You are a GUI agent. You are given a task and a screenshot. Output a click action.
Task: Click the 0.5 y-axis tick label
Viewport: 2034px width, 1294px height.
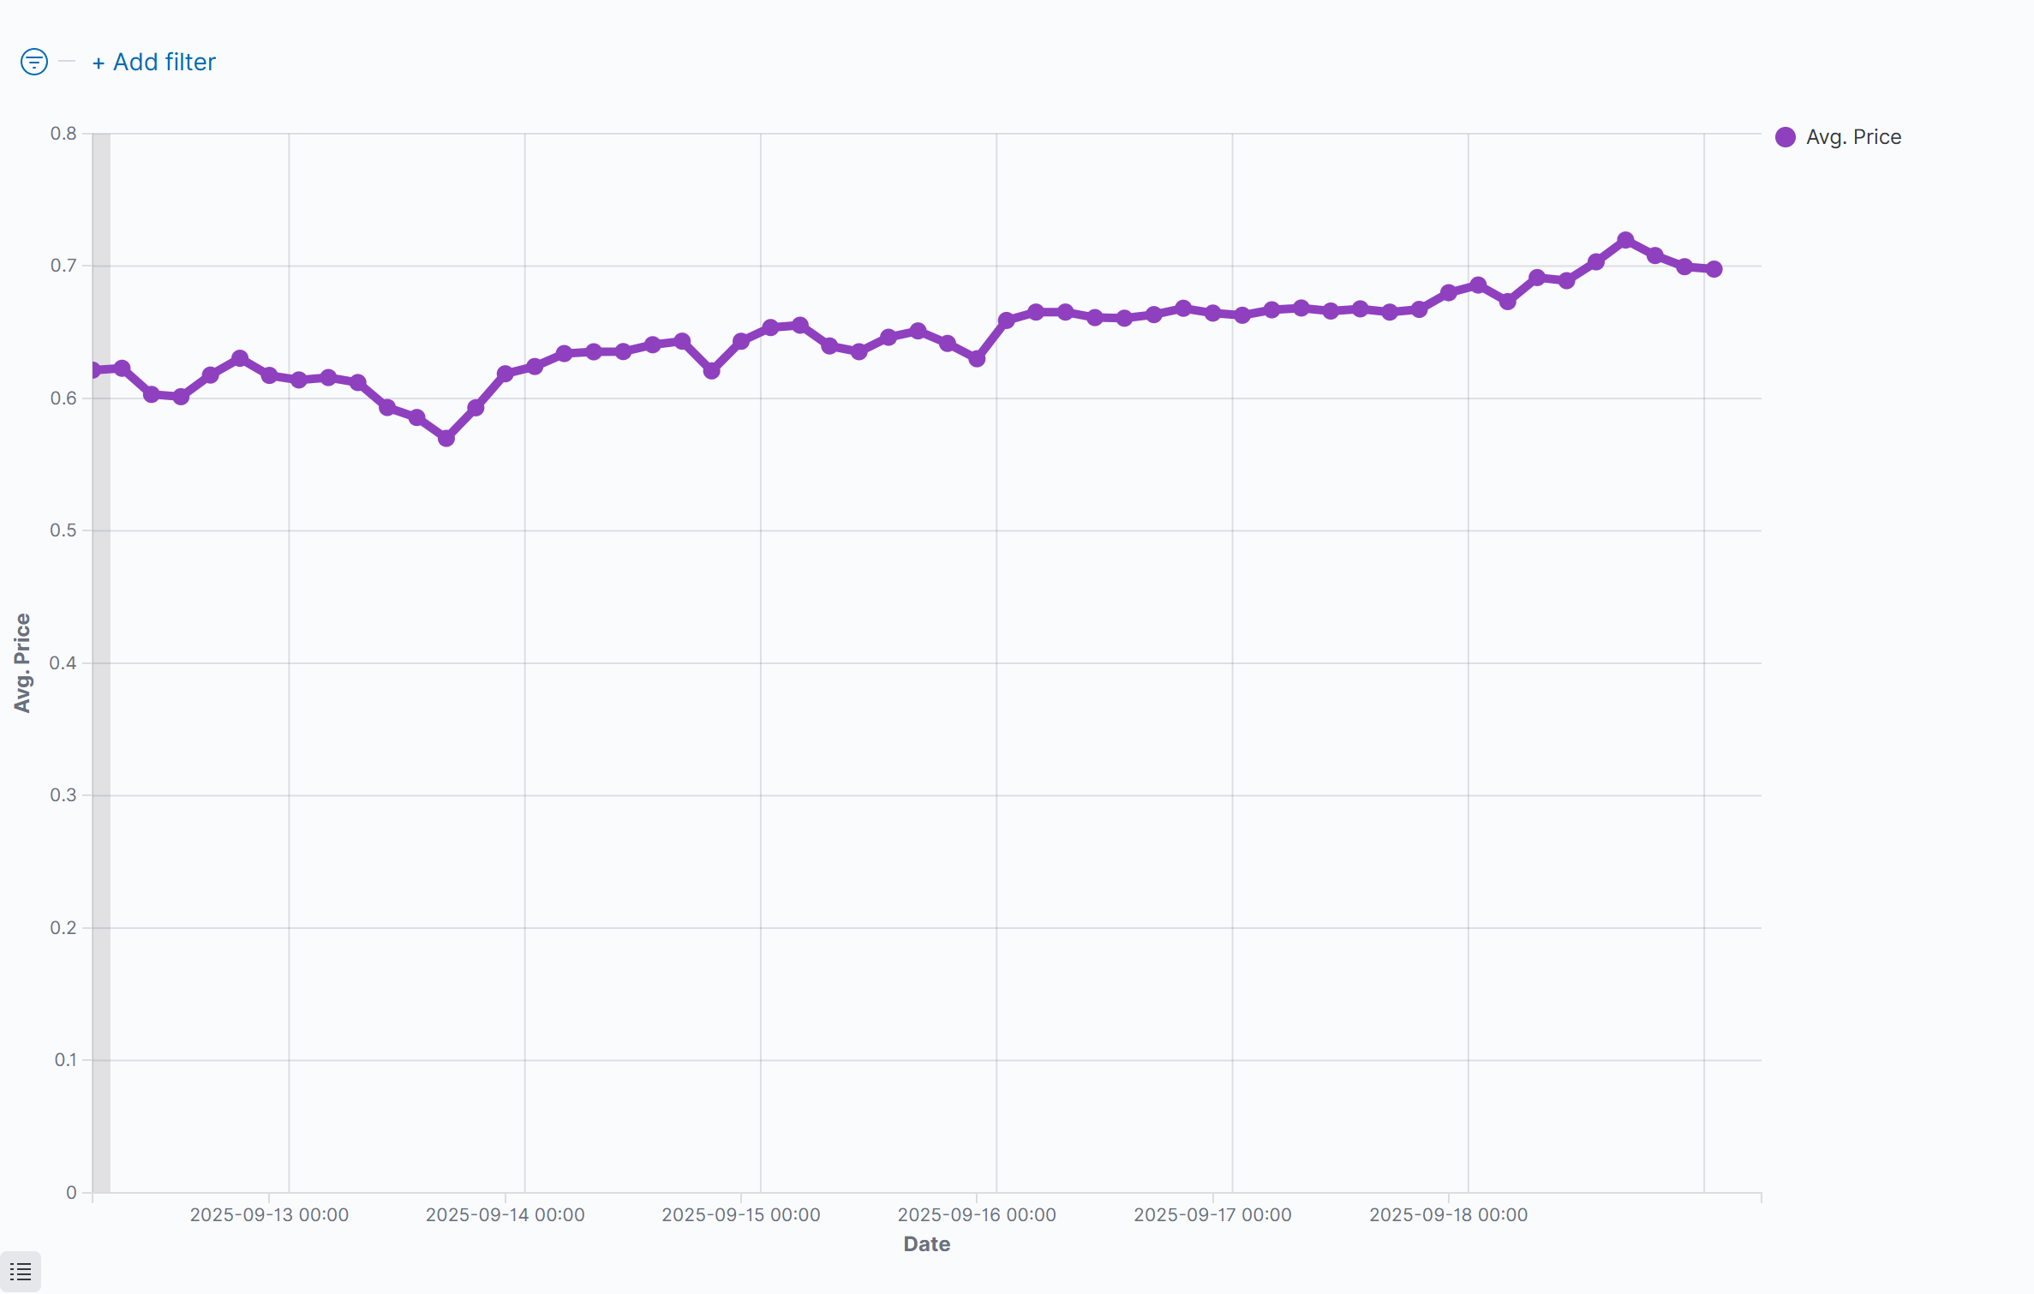pos(63,530)
